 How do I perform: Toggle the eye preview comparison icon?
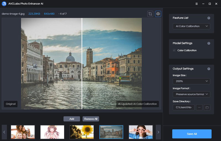[158, 14]
